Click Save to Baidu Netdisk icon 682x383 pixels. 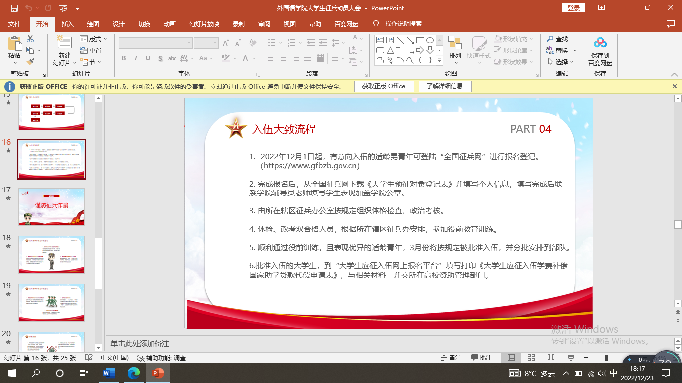click(x=600, y=51)
